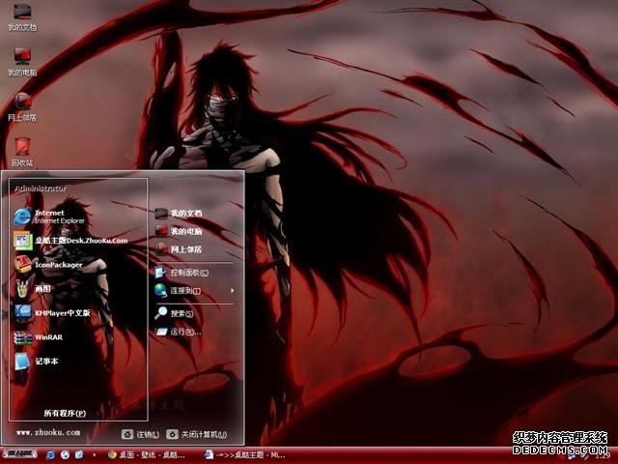Click the globe browser quick launch icon
This screenshot has width=618, height=464.
click(x=65, y=455)
